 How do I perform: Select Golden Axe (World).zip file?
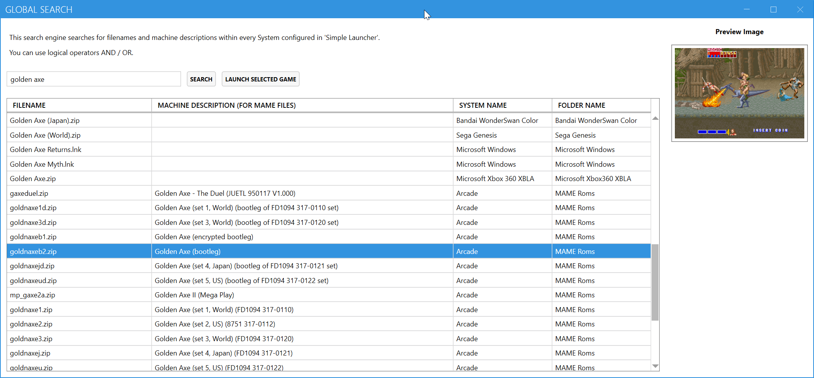[45, 135]
